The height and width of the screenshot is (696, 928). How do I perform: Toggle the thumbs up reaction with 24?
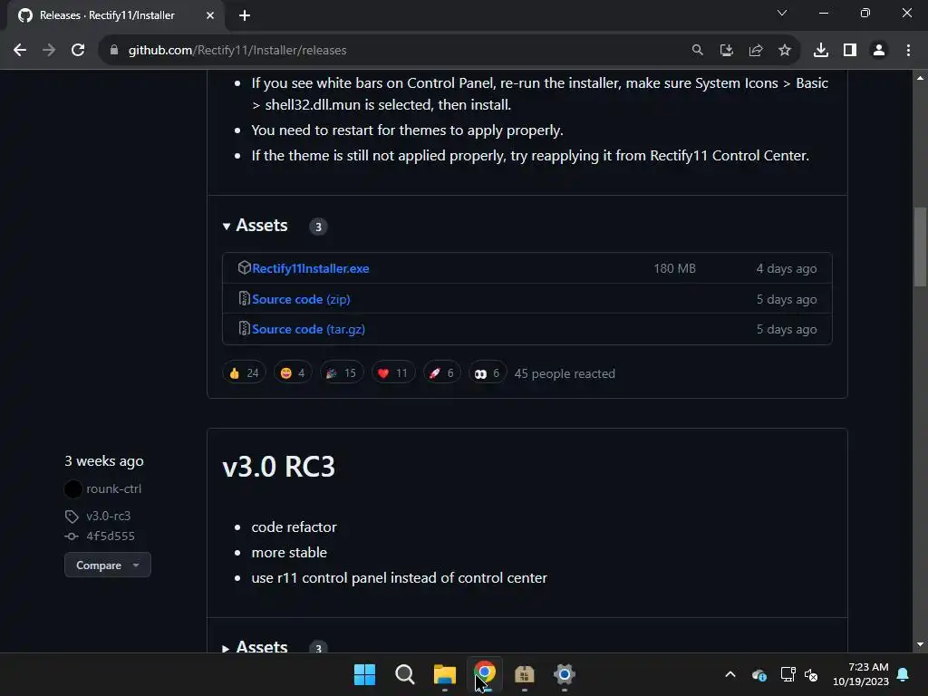(244, 372)
